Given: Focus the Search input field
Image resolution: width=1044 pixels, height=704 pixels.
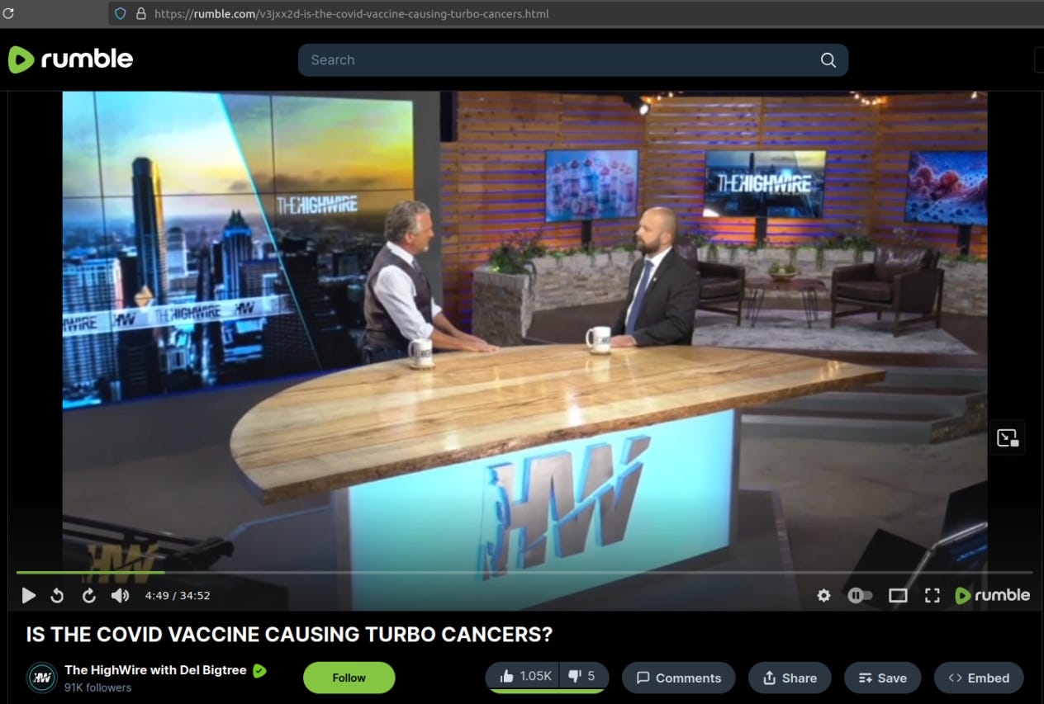Looking at the screenshot, I should coord(573,60).
